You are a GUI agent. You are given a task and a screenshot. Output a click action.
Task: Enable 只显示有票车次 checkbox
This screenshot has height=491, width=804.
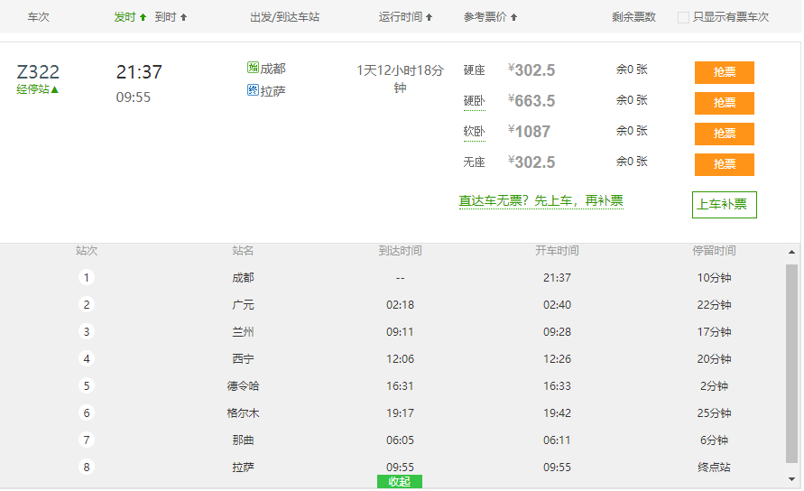(x=684, y=17)
